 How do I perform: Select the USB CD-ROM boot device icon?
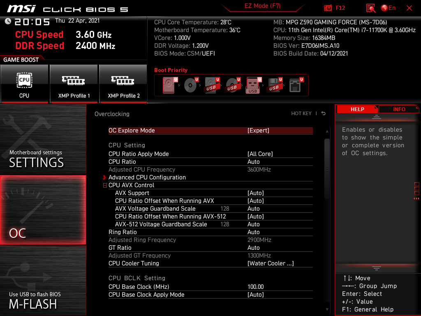point(233,85)
